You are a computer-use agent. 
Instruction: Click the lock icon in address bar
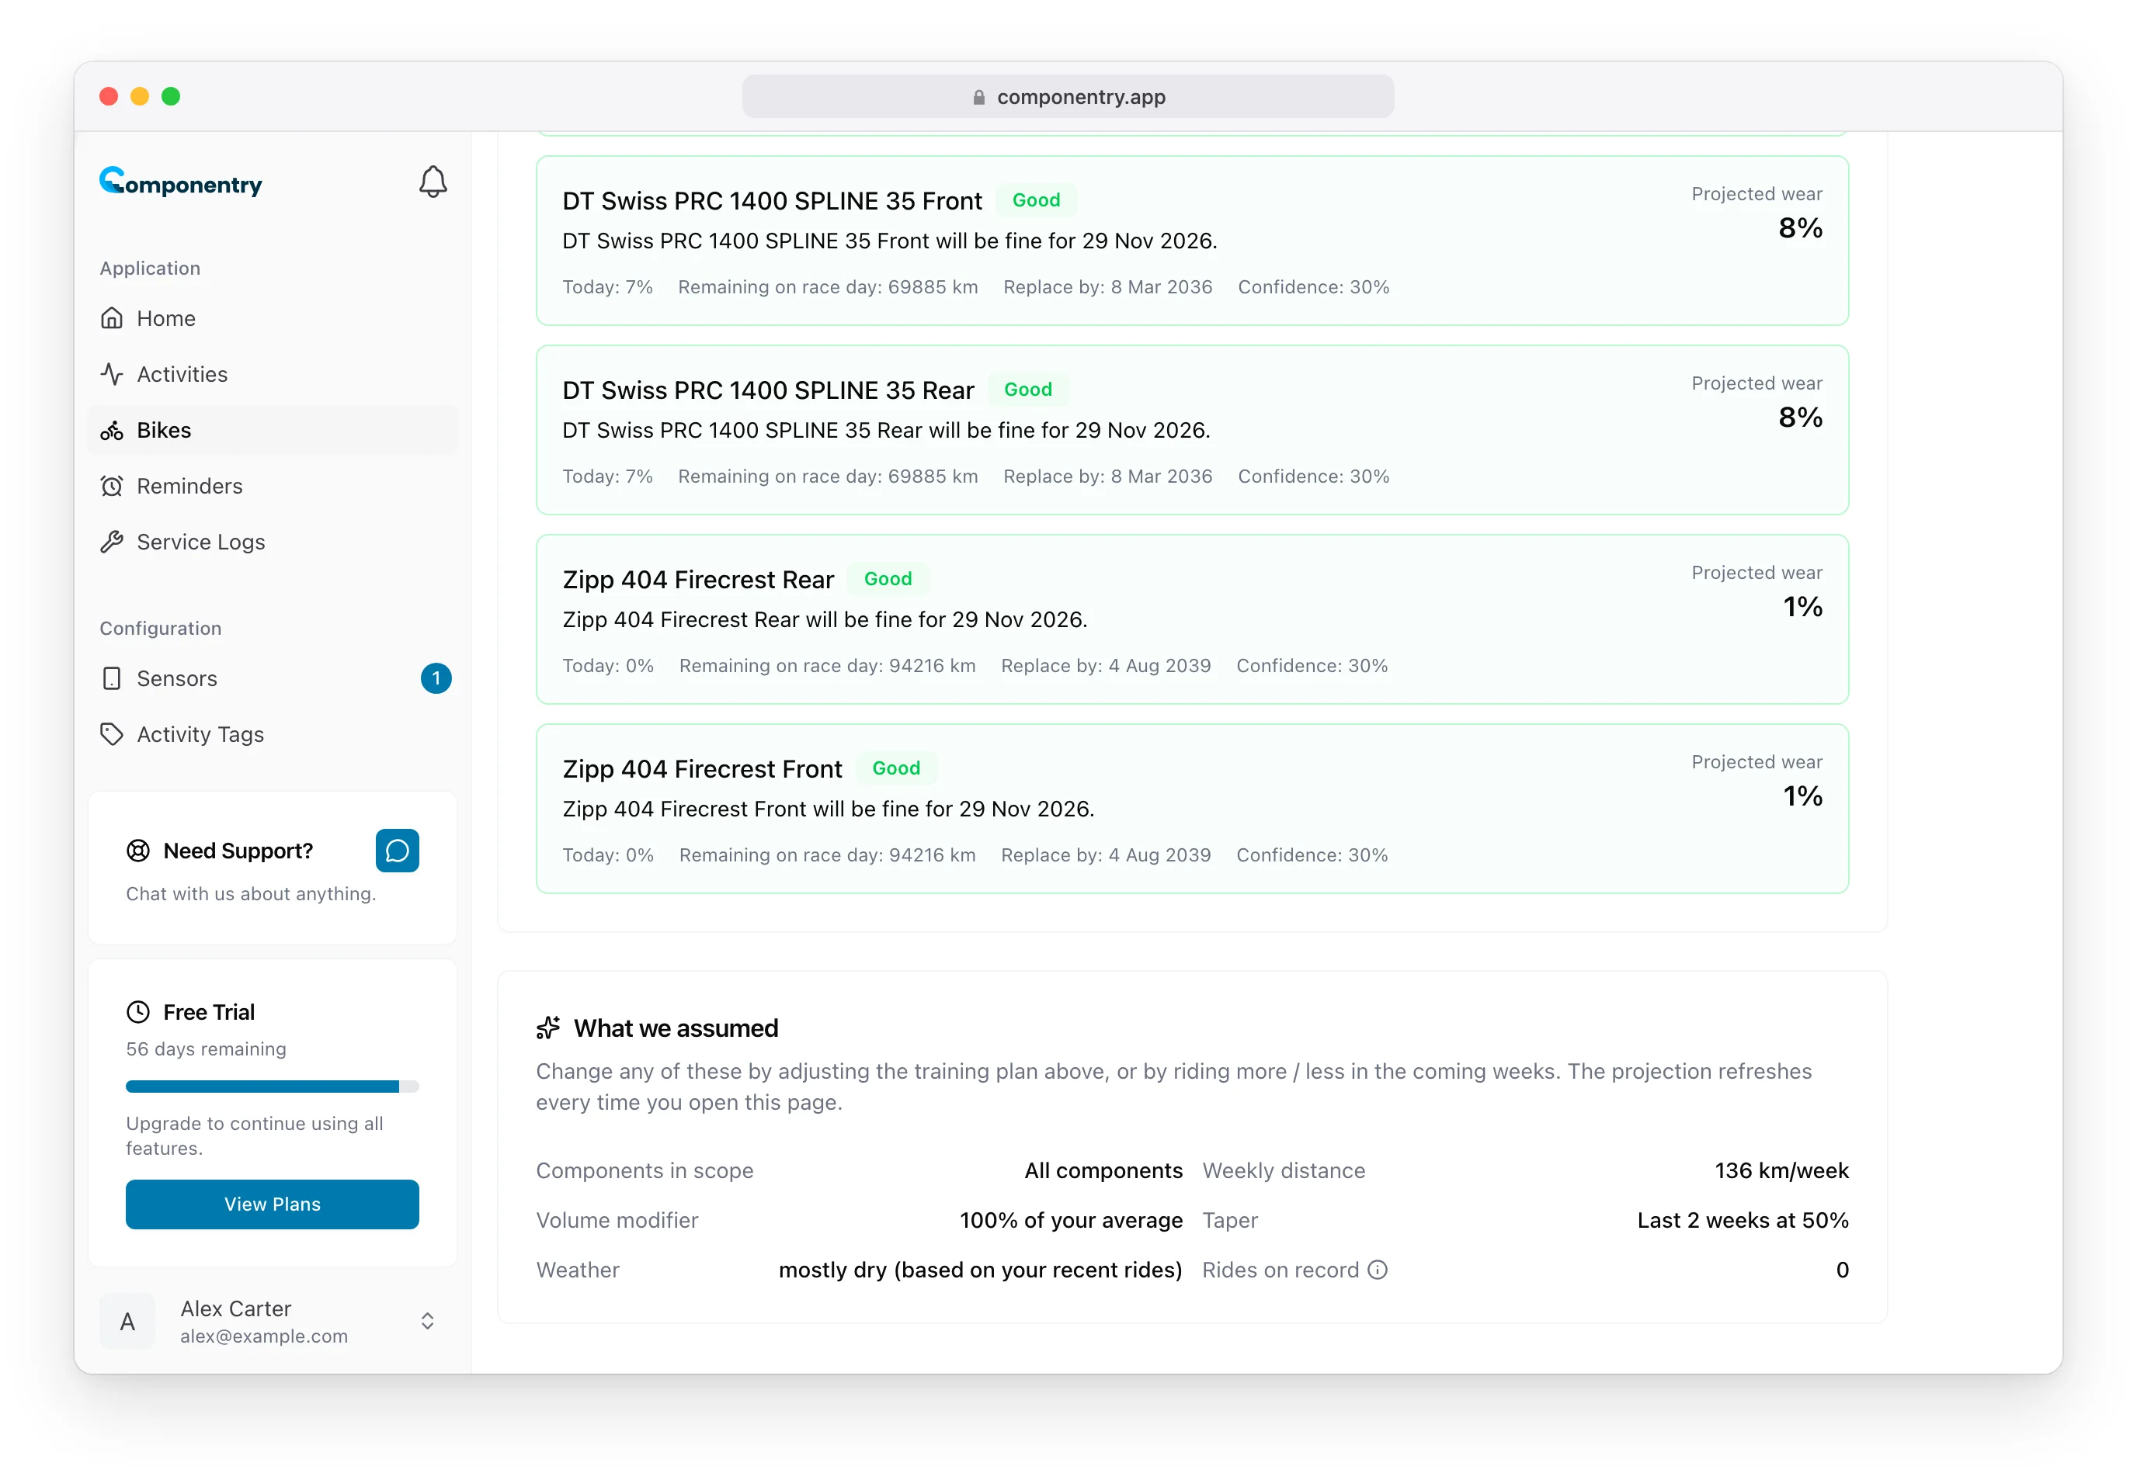pos(979,97)
